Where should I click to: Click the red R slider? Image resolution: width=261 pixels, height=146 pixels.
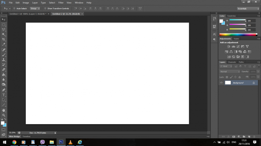pyautogui.click(x=238, y=20)
